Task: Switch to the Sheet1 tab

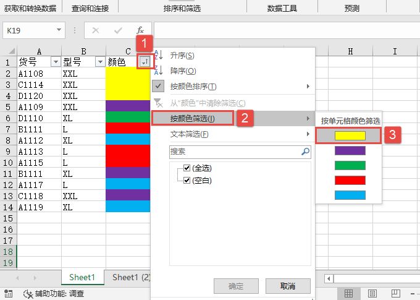Action: [82, 277]
